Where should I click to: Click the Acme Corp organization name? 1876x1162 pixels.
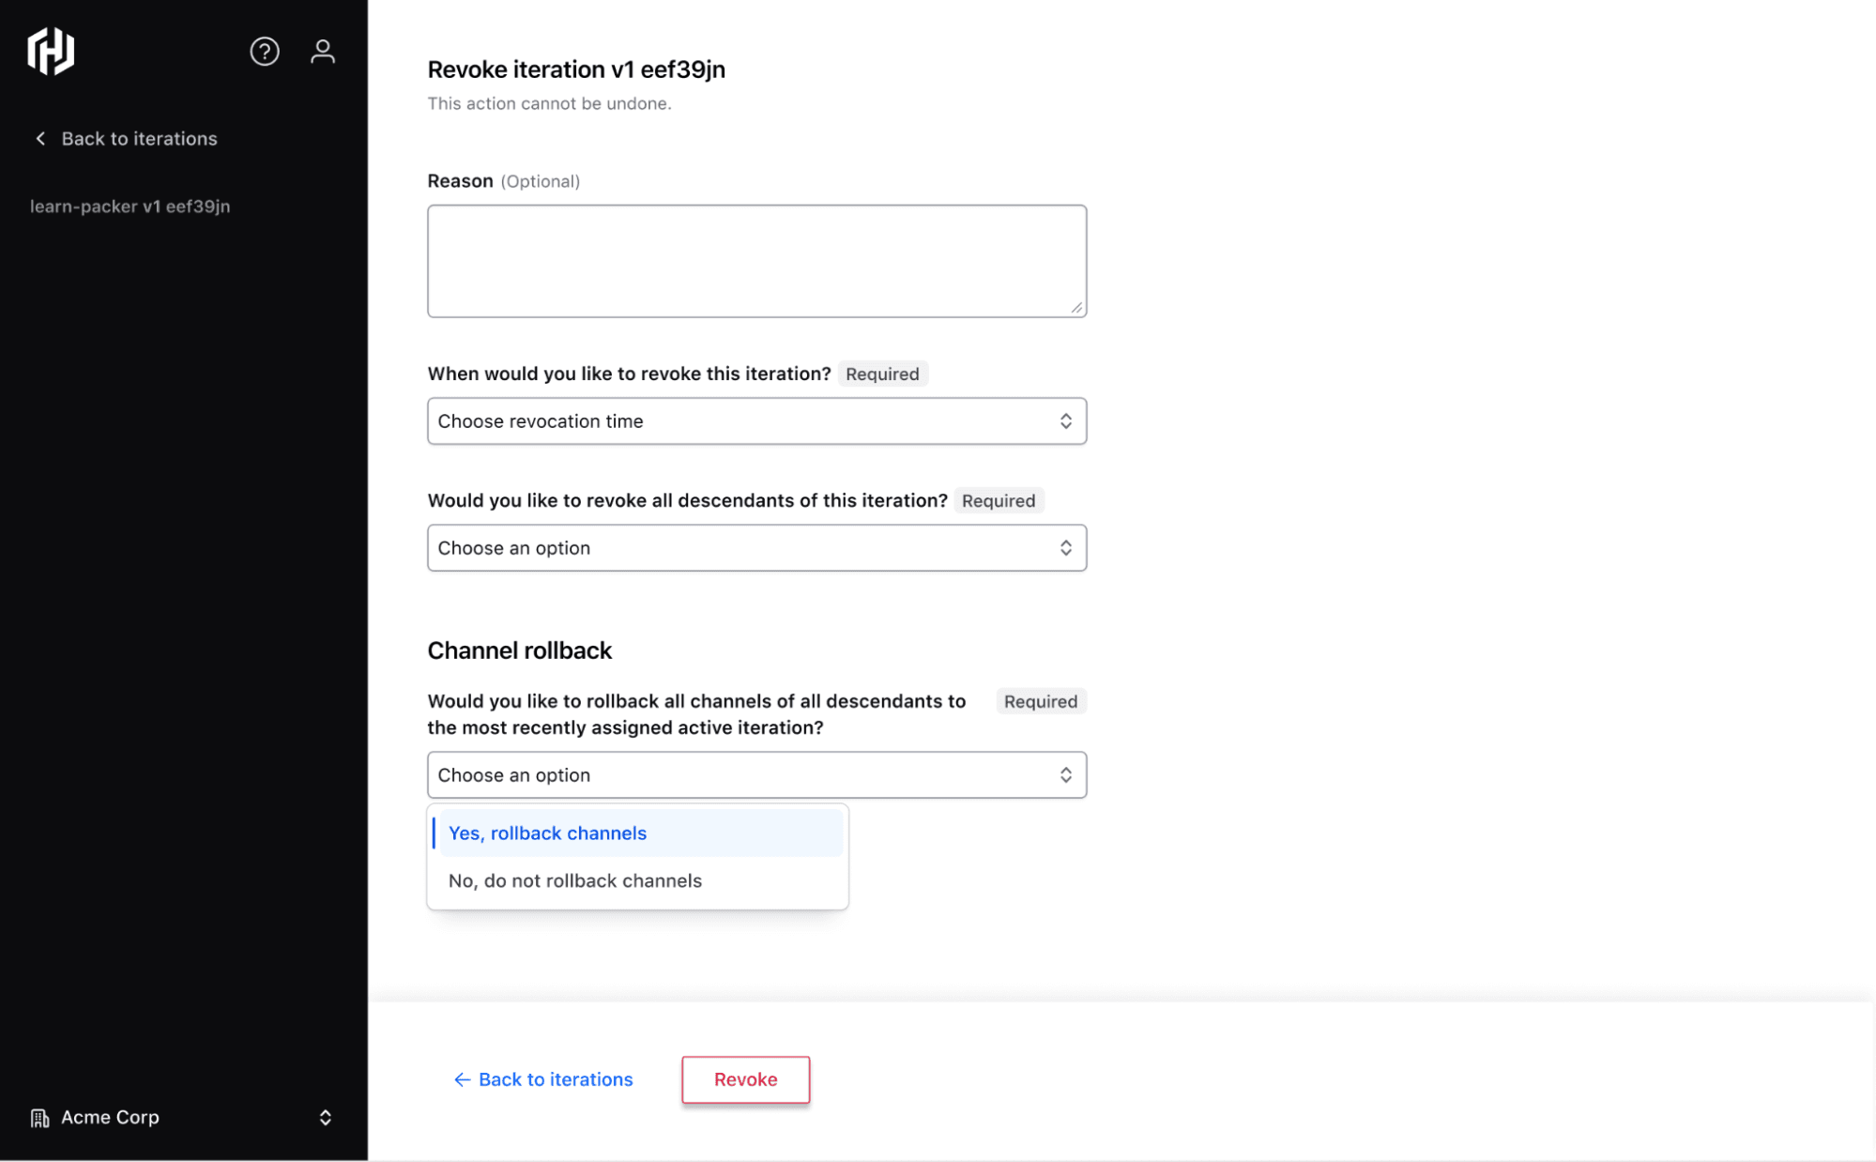click(x=111, y=1118)
